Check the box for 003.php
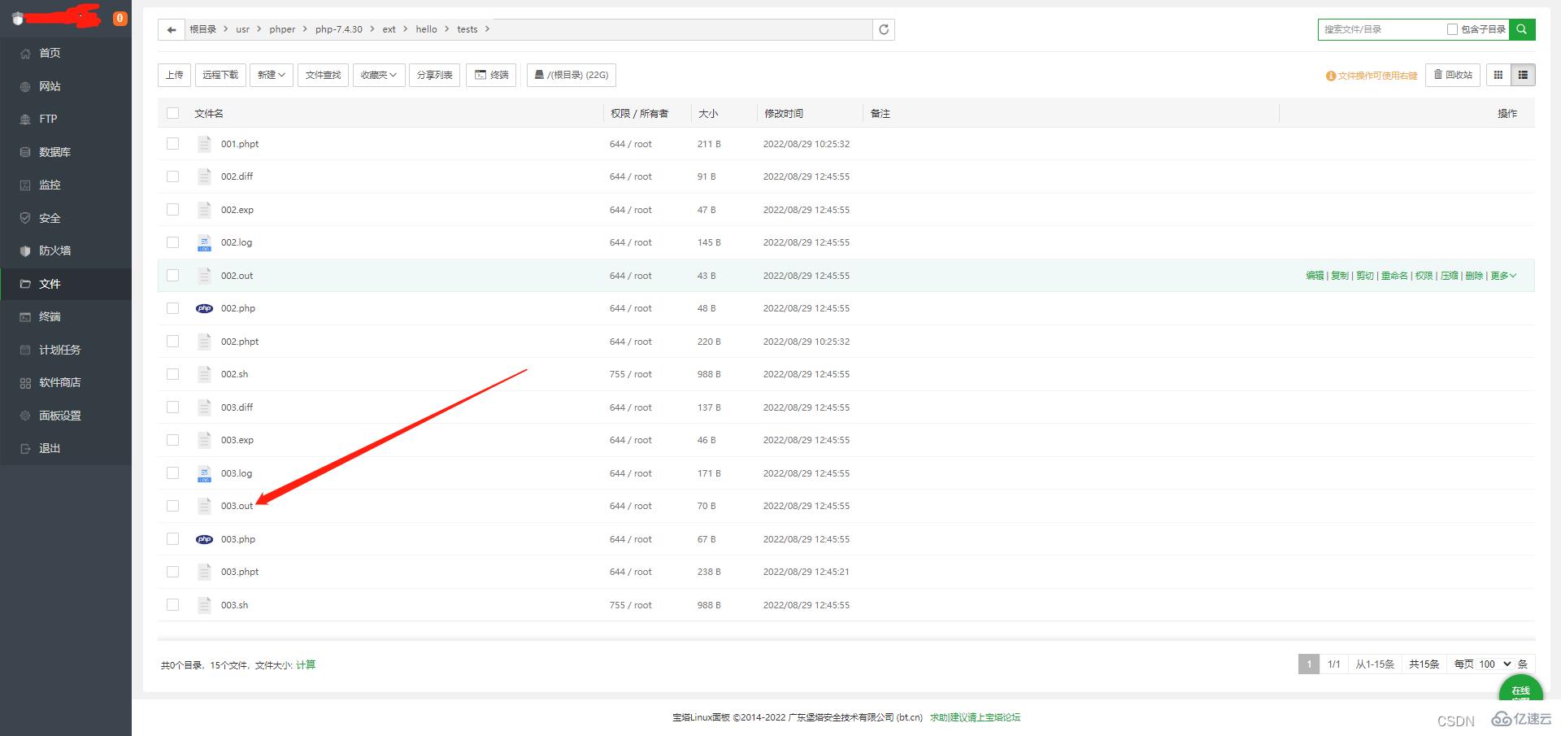The image size is (1561, 736). (x=172, y=539)
